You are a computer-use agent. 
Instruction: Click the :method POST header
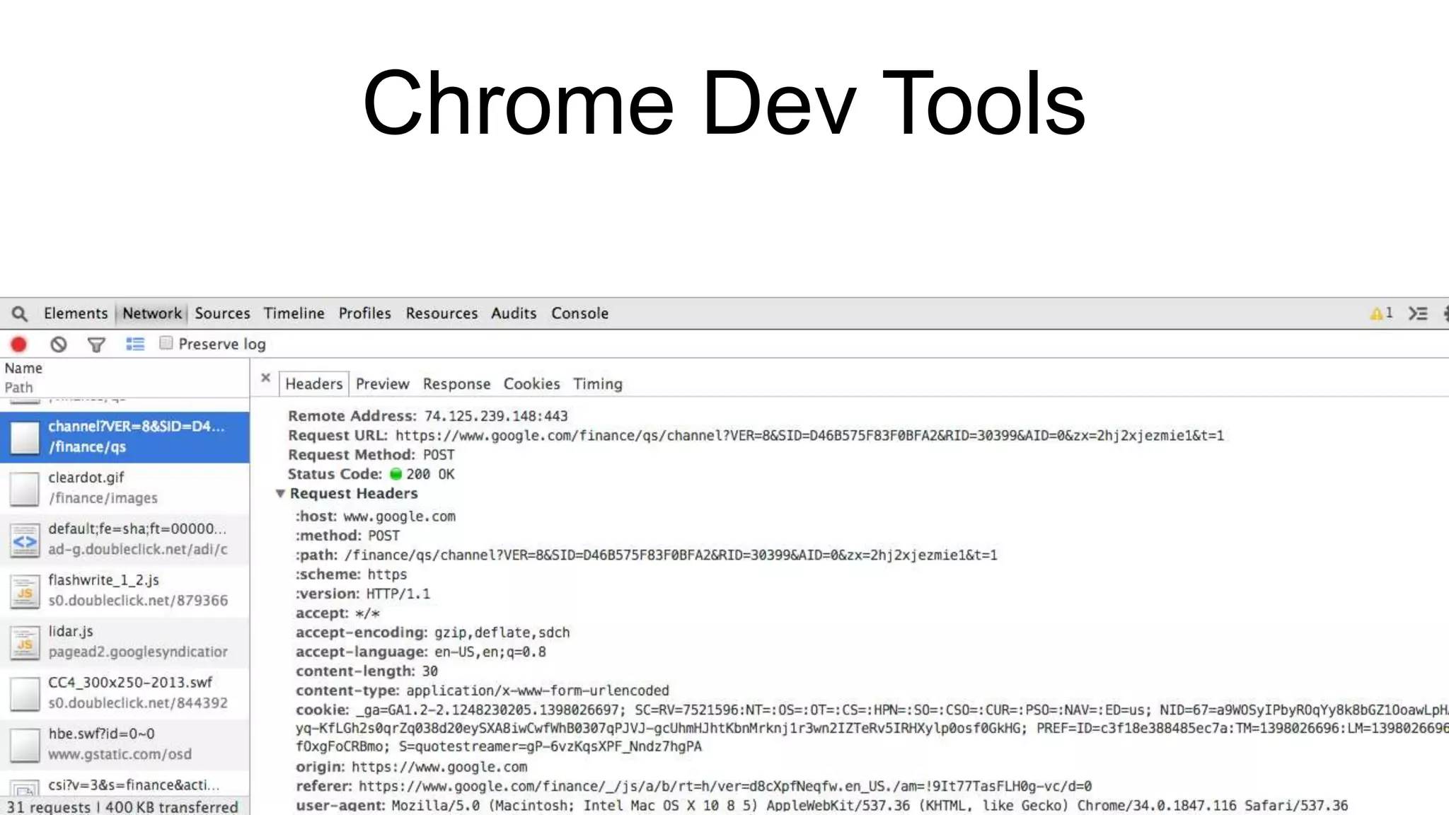point(348,536)
